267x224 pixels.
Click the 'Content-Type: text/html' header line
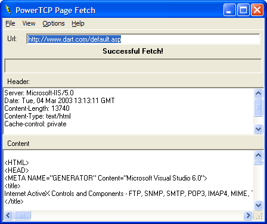point(38,116)
